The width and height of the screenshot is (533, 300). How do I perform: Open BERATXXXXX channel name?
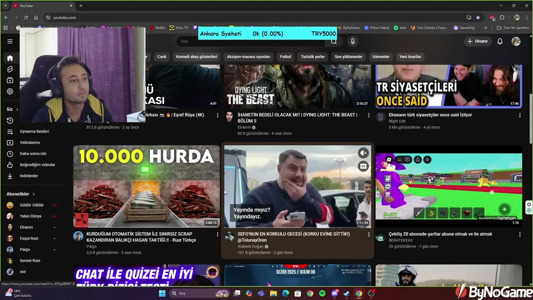point(401,240)
